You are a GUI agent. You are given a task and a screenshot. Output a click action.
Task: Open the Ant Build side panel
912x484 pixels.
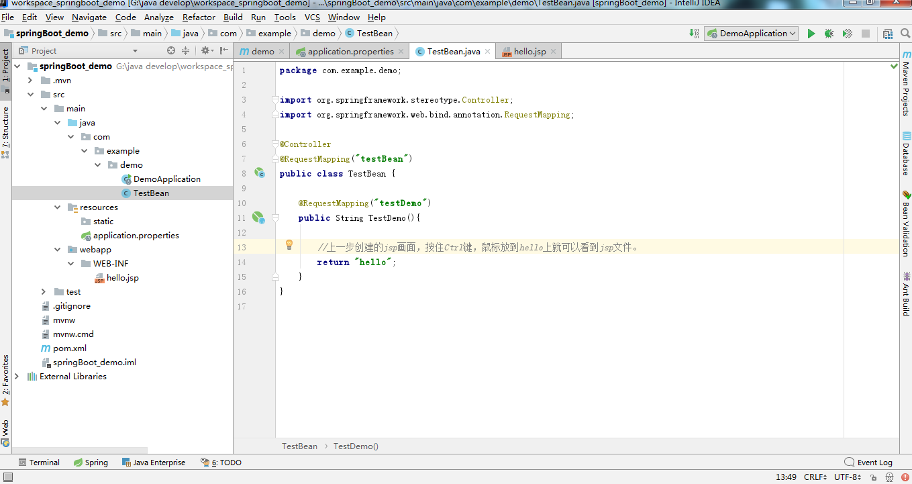(x=906, y=294)
